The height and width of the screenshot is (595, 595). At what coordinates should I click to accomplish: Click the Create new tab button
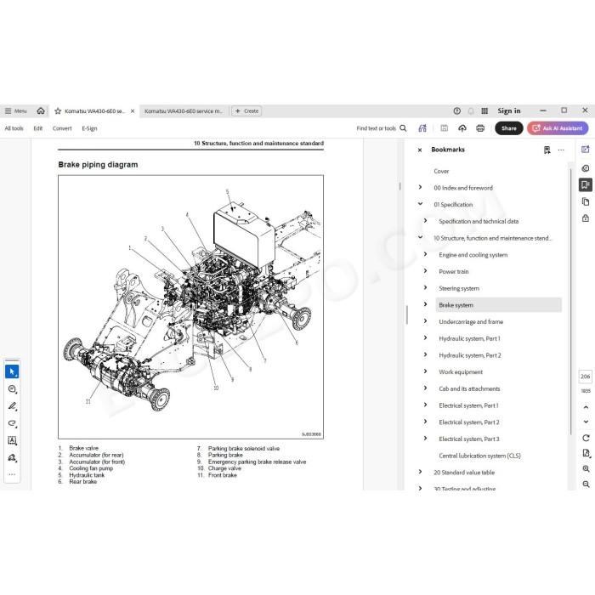(246, 111)
